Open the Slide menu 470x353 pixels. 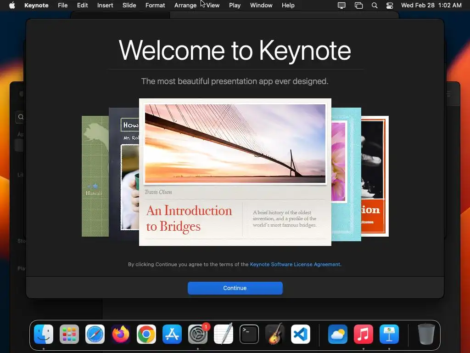tap(129, 6)
